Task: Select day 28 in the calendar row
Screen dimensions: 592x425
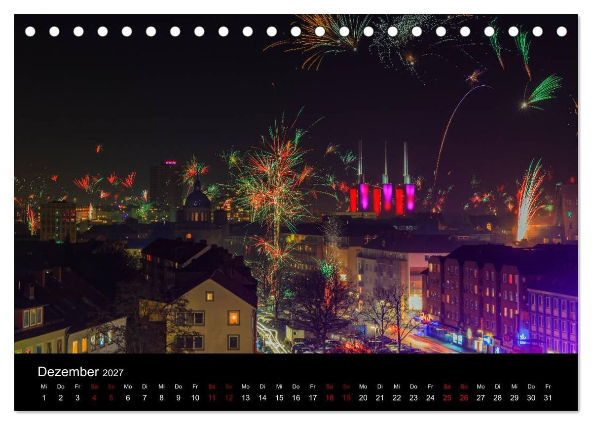Action: 497,398
